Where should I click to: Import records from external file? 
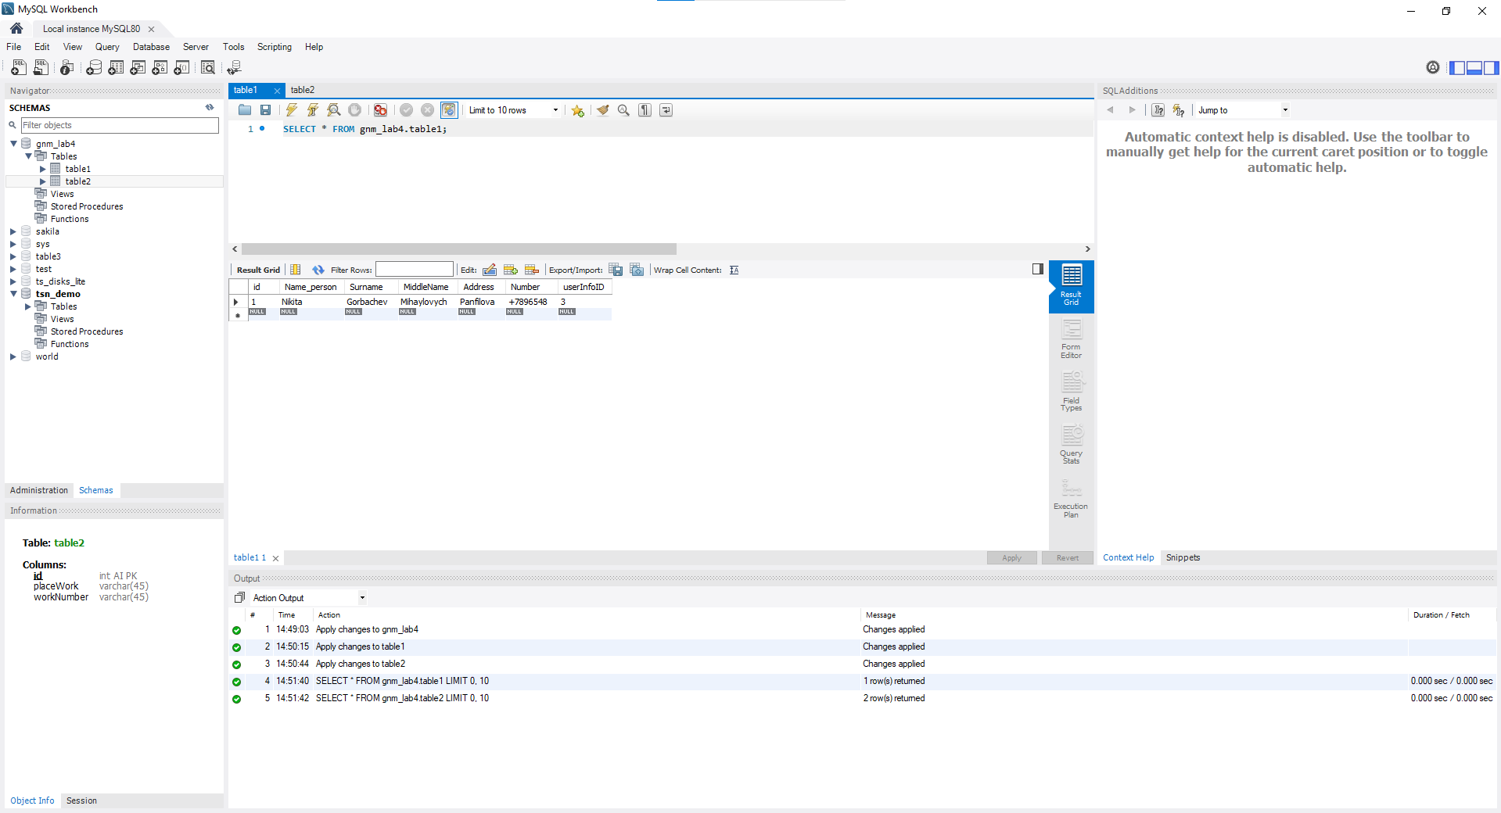click(637, 270)
